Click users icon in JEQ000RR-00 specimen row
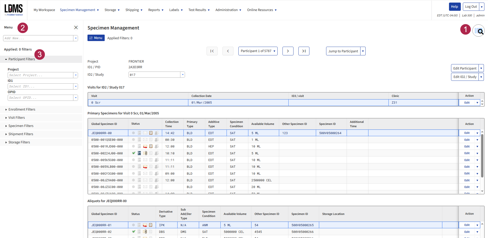The image size is (488, 238). 157,133
